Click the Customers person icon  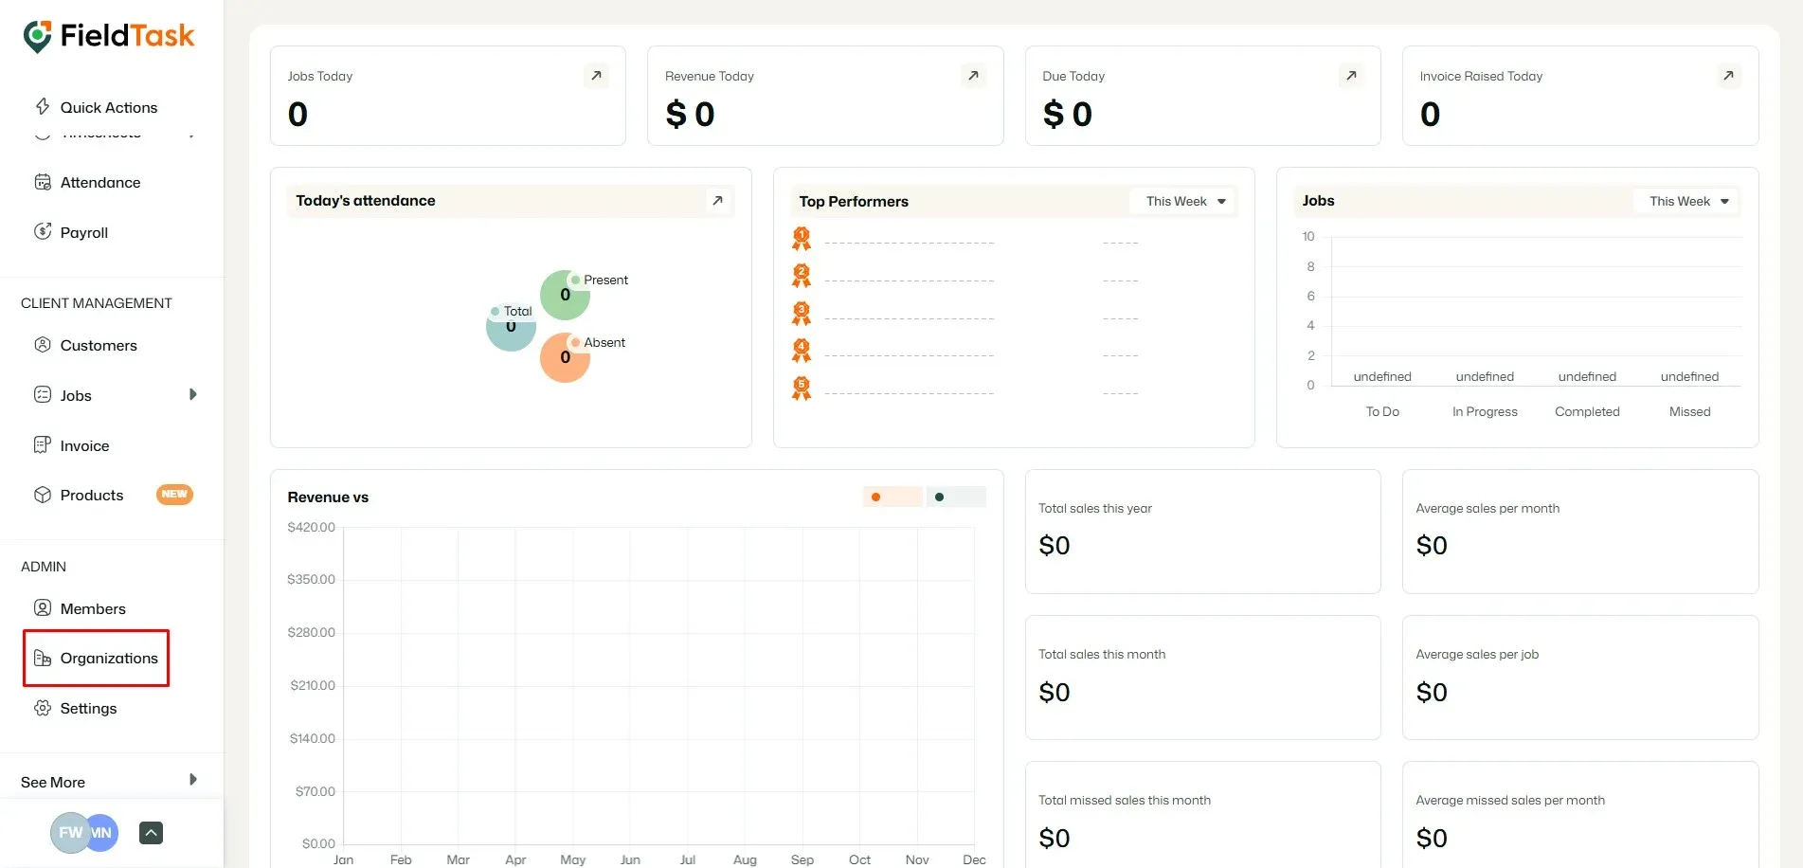pyautogui.click(x=43, y=345)
